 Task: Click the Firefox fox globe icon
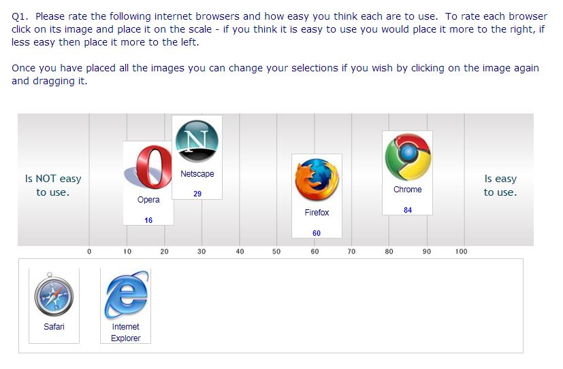(x=317, y=180)
